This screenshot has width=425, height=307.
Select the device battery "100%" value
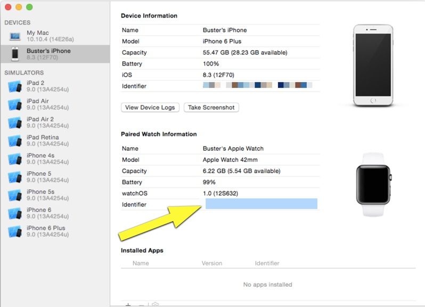(x=211, y=64)
